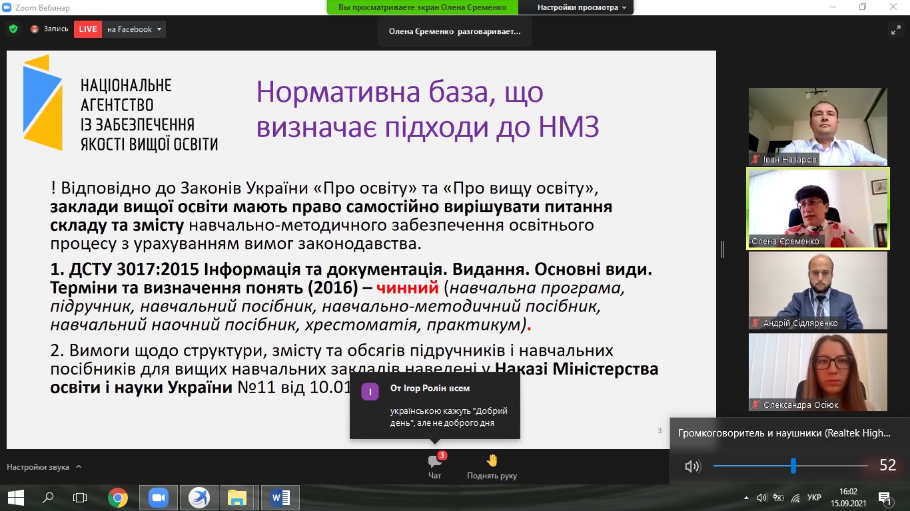Screen dimensions: 910x511
Task: Switch to the Zoom app in the taskbar
Action: (158, 497)
